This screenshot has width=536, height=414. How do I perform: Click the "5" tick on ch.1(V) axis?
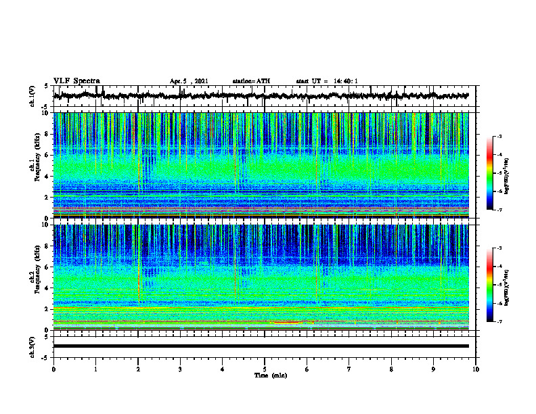coord(46,86)
